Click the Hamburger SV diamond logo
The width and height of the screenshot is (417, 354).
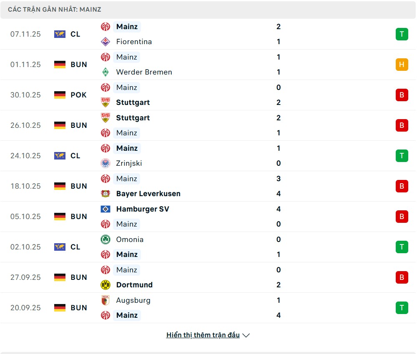pyautogui.click(x=106, y=209)
